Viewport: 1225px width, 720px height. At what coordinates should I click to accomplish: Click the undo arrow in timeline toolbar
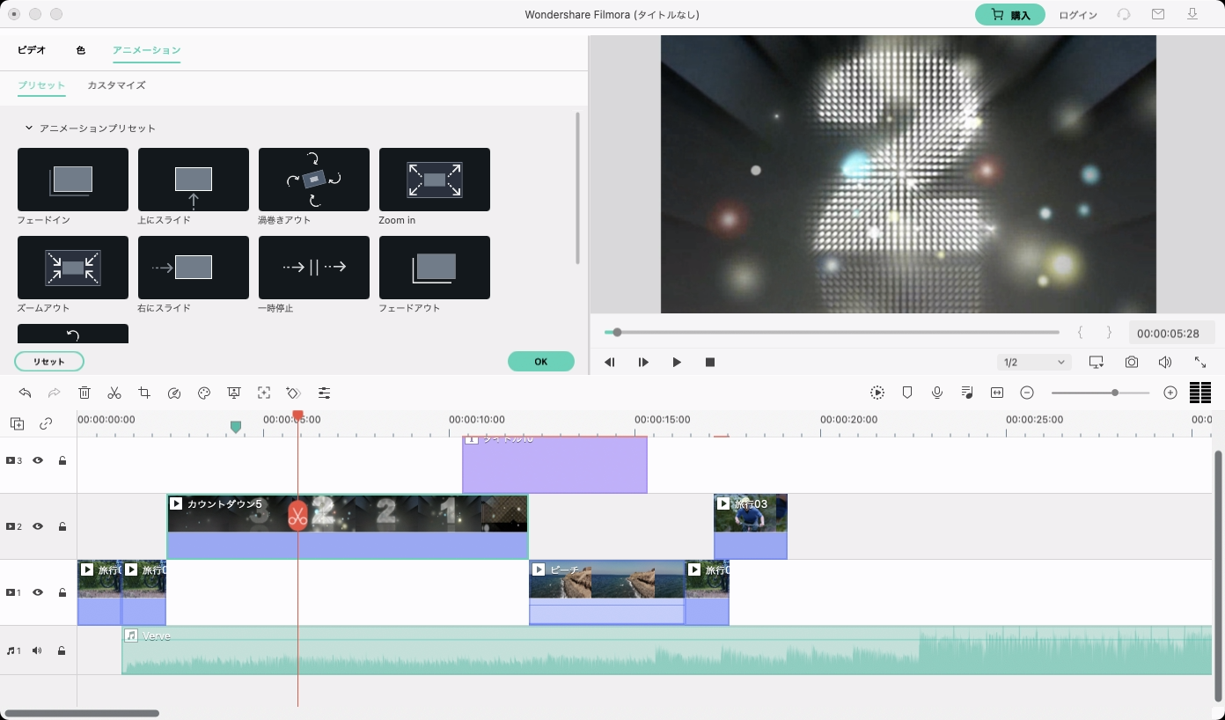25,393
